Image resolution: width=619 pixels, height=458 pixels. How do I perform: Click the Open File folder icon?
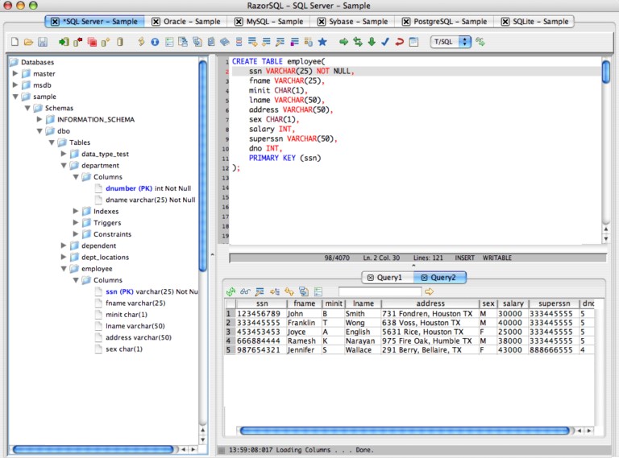[x=28, y=42]
